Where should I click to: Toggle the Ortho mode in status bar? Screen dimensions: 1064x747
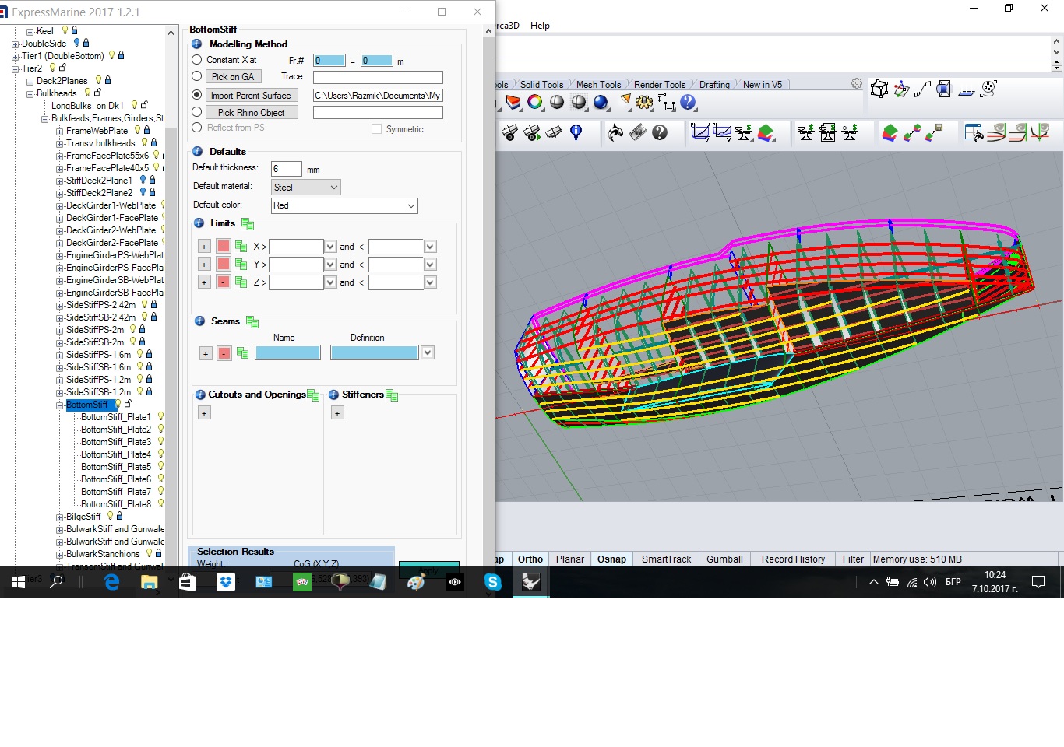[530, 559]
